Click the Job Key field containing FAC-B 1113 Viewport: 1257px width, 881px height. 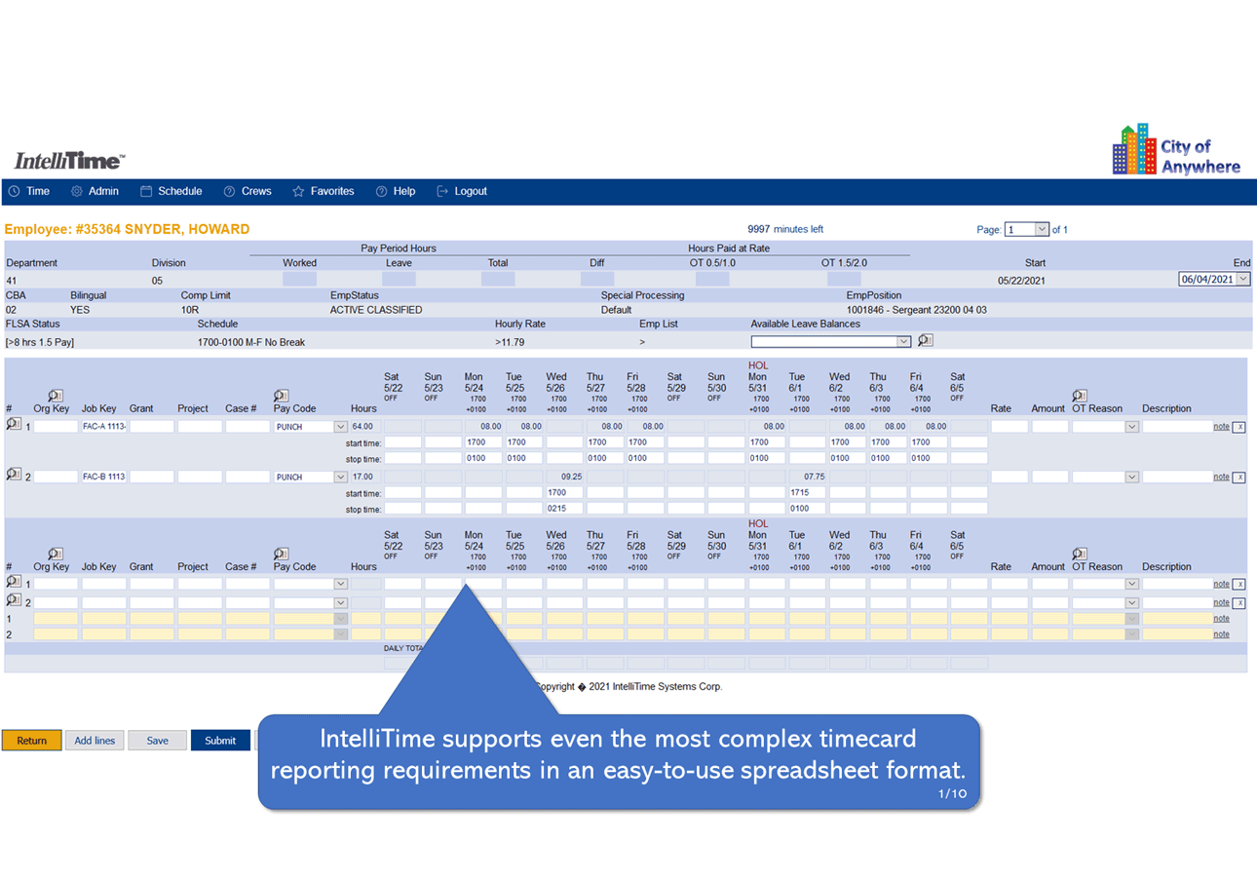tap(104, 478)
